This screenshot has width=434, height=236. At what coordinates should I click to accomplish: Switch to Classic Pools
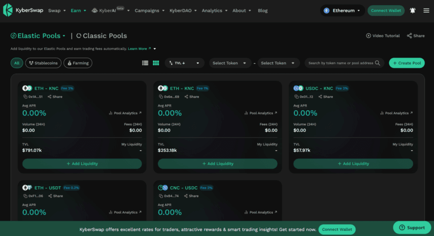pyautogui.click(x=102, y=36)
